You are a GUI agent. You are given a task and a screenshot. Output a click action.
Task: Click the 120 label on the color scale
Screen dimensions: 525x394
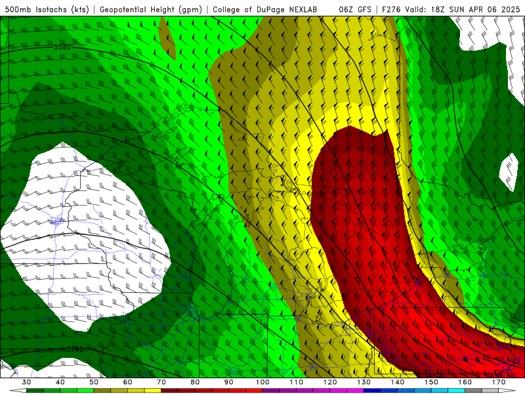(330, 382)
